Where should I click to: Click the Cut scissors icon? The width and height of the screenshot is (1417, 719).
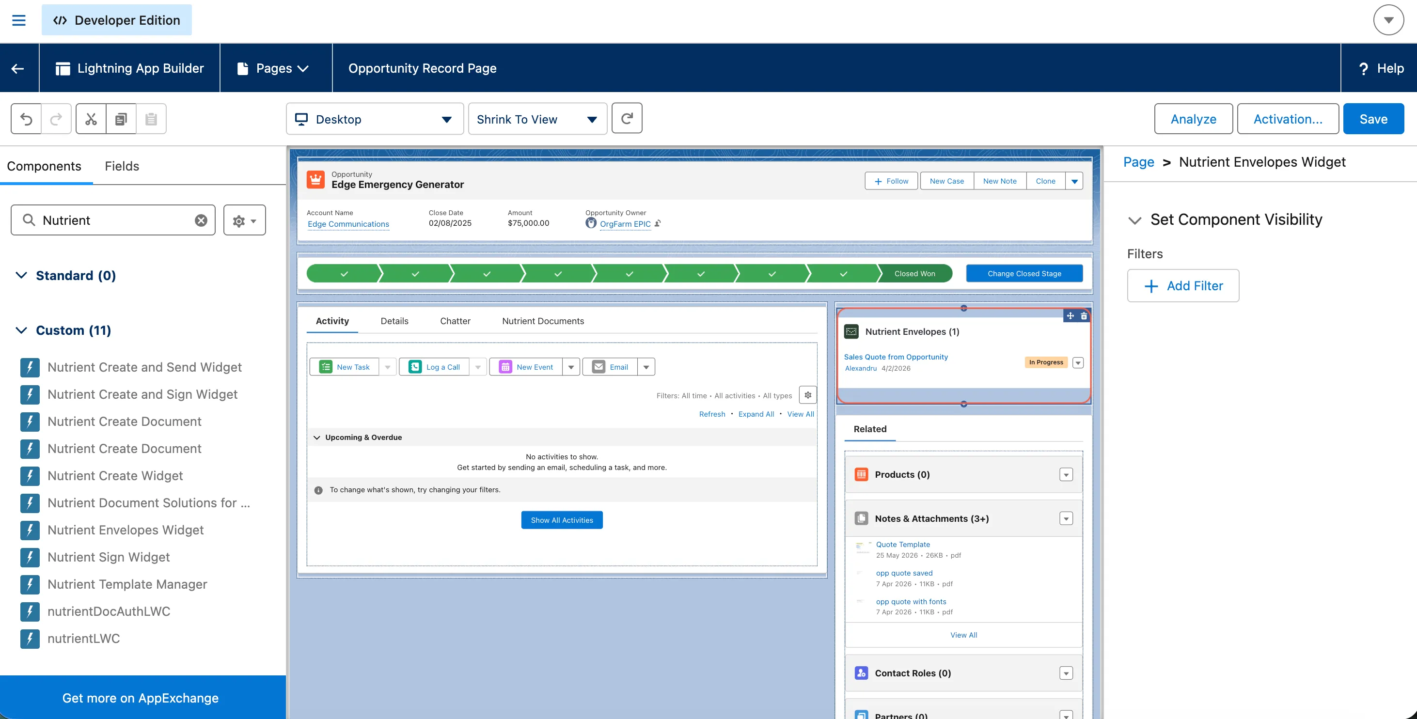point(91,119)
